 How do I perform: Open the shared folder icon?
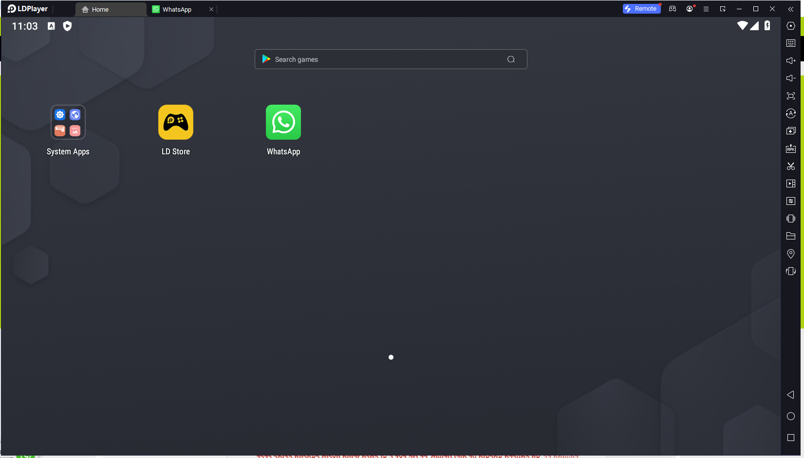point(791,236)
